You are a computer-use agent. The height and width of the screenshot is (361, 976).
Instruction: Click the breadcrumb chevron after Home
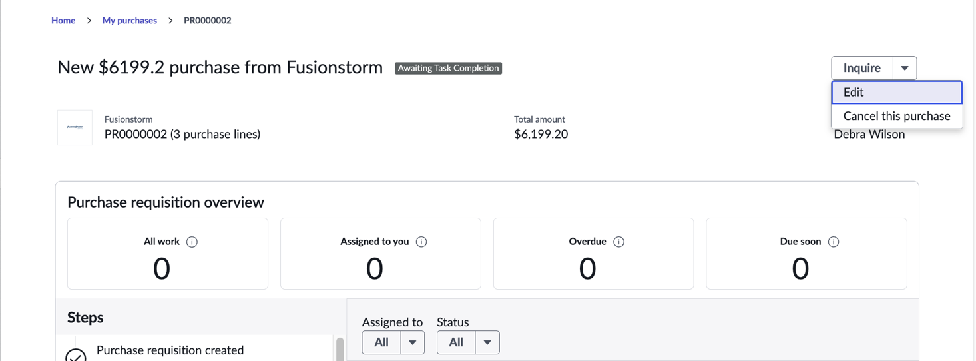coord(89,21)
